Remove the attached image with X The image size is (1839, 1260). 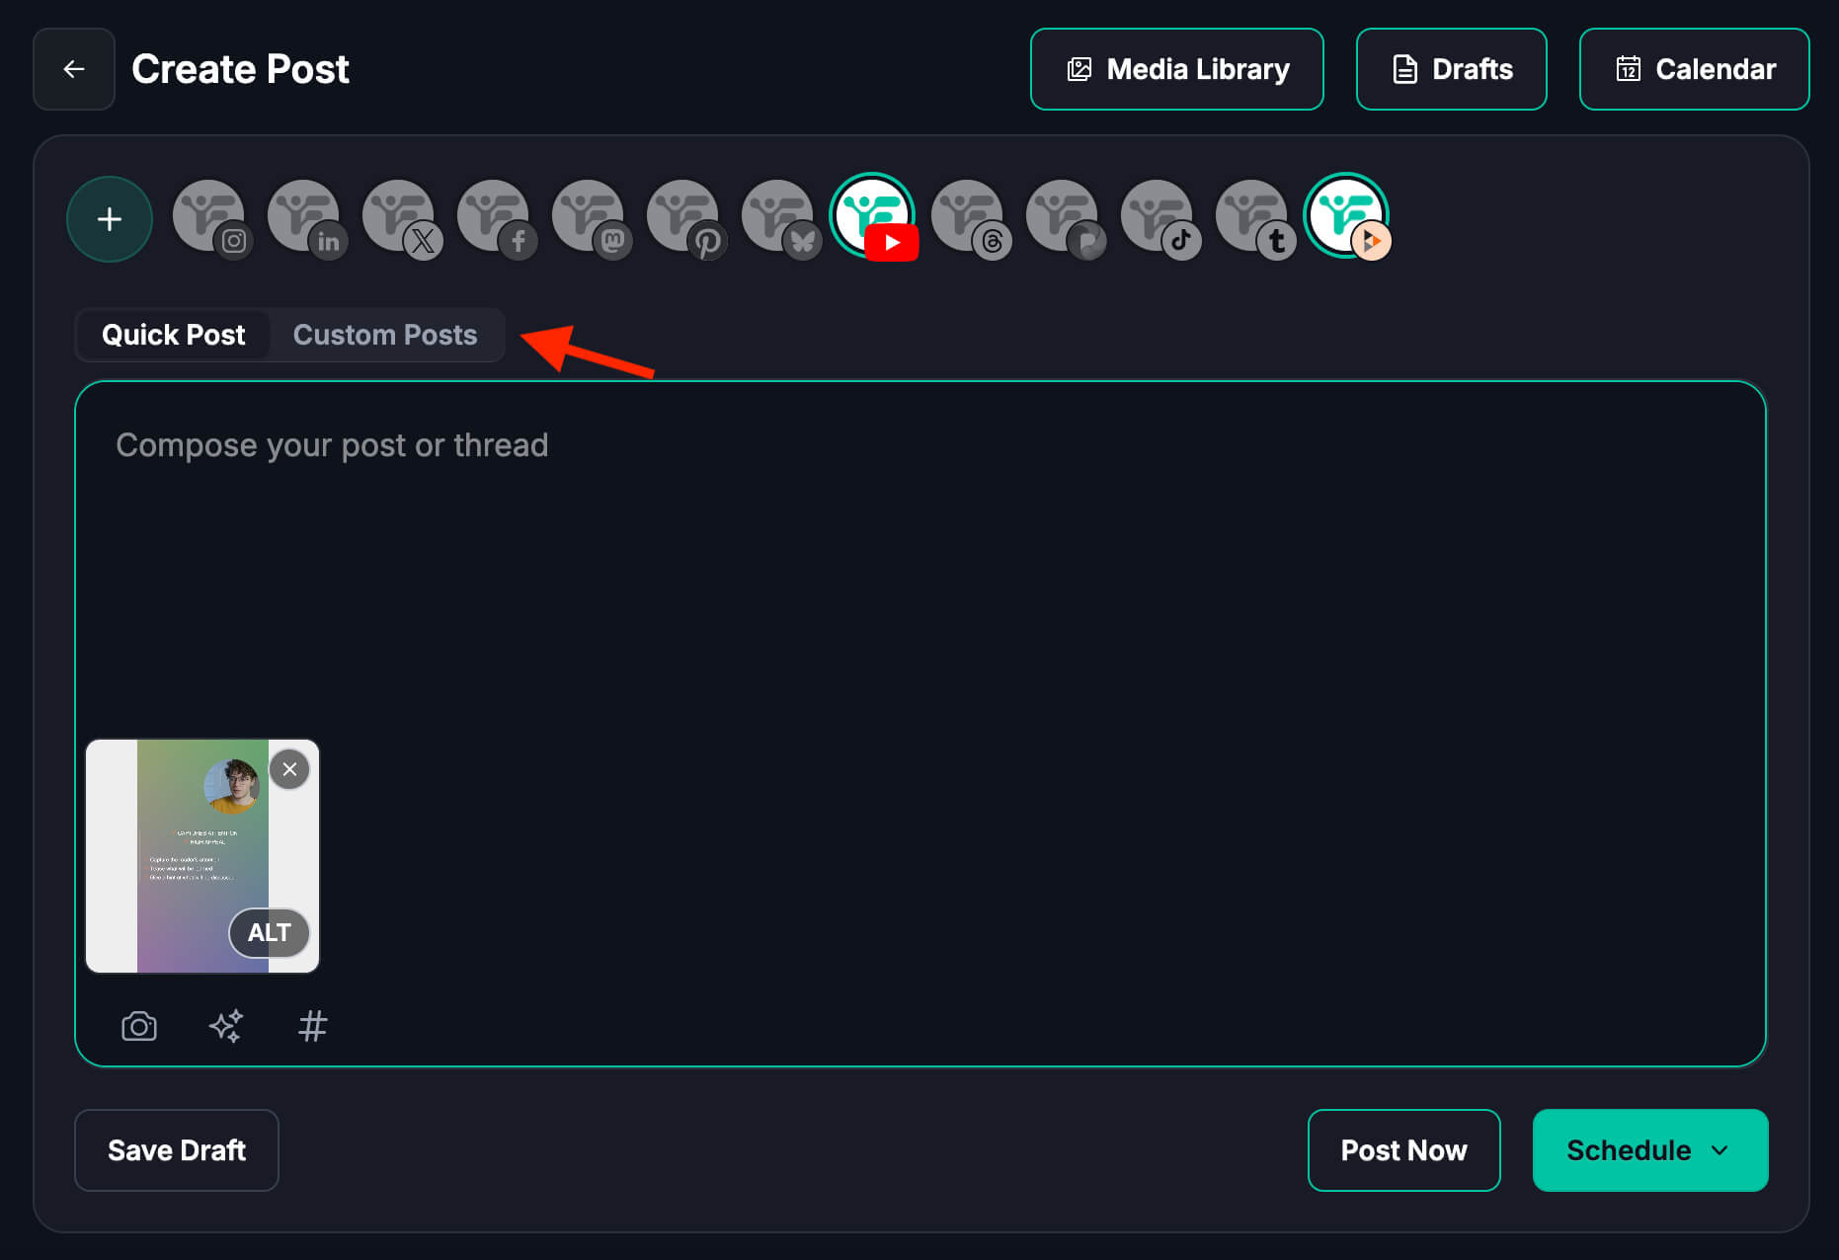289,769
